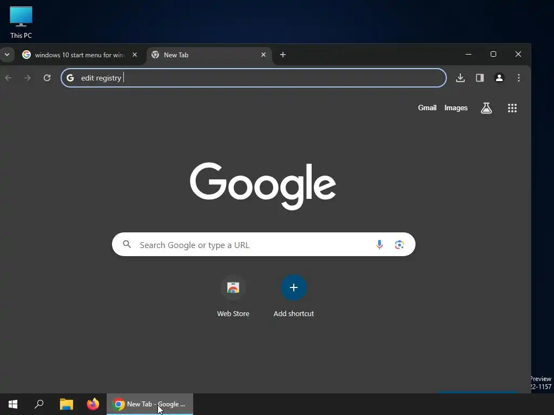Click the Google G icon in address bar

tap(70, 78)
